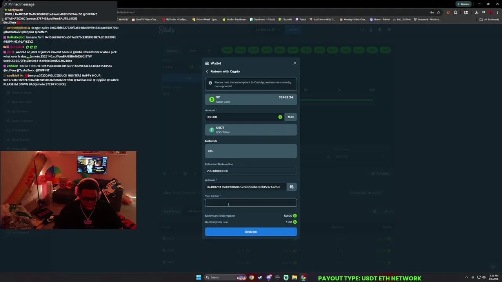The width and height of the screenshot is (502, 282).
Task: Open the Home - Roblox bookmark
Action: [380, 19]
